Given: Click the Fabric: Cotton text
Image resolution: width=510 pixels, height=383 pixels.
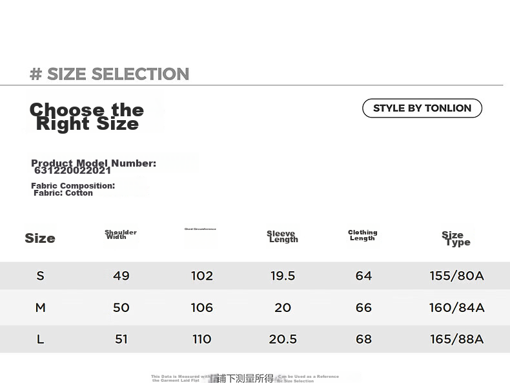Looking at the screenshot, I should pos(63,193).
